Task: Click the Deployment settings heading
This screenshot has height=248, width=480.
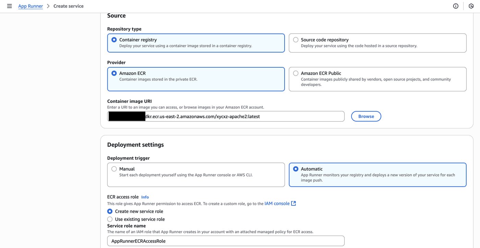Action: [x=135, y=145]
